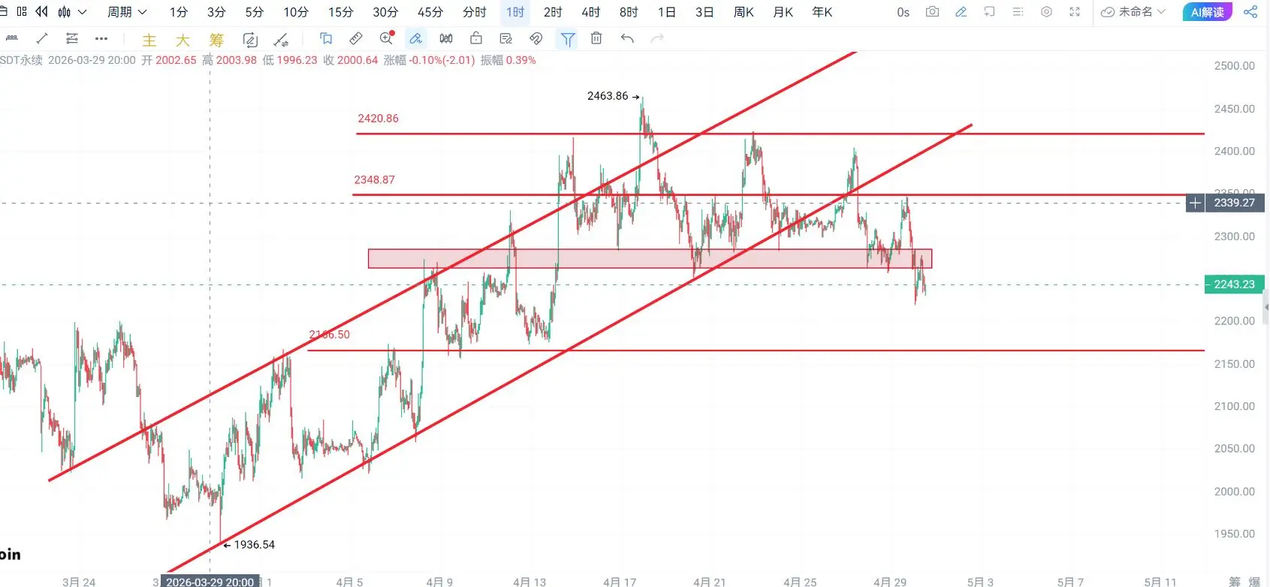Image resolution: width=1270 pixels, height=587 pixels.
Task: Toggle the 主 indicator
Action: pyautogui.click(x=149, y=40)
